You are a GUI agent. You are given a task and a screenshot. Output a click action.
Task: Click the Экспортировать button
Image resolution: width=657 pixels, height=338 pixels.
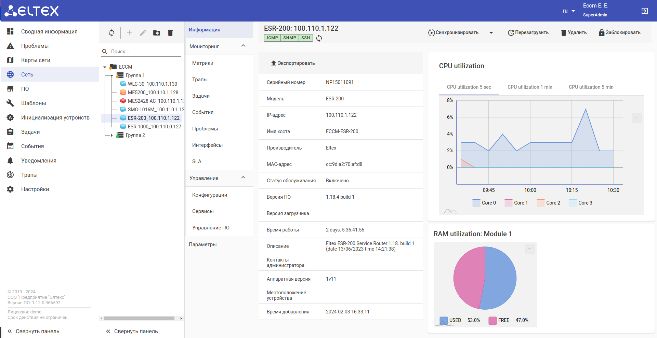293,63
